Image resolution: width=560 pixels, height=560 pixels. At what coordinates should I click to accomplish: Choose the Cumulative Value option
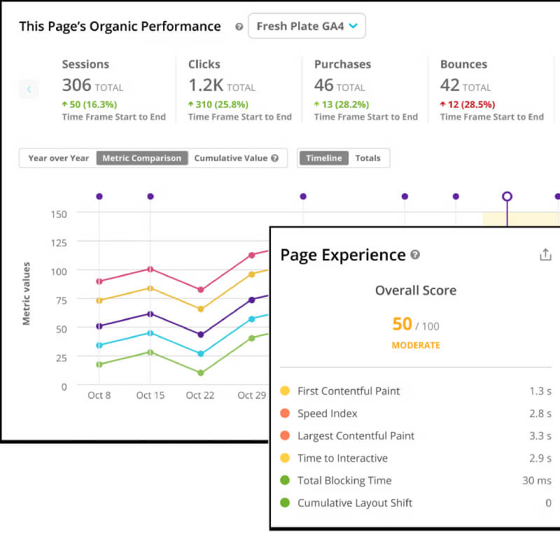(231, 158)
